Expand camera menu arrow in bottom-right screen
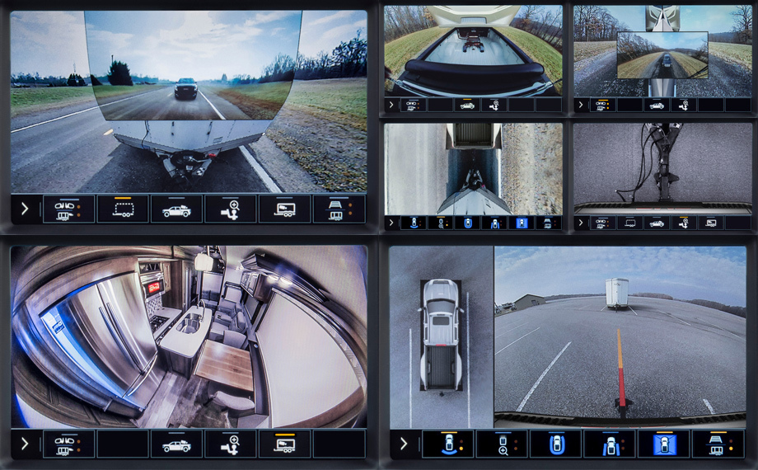The width and height of the screenshot is (758, 470). (403, 444)
